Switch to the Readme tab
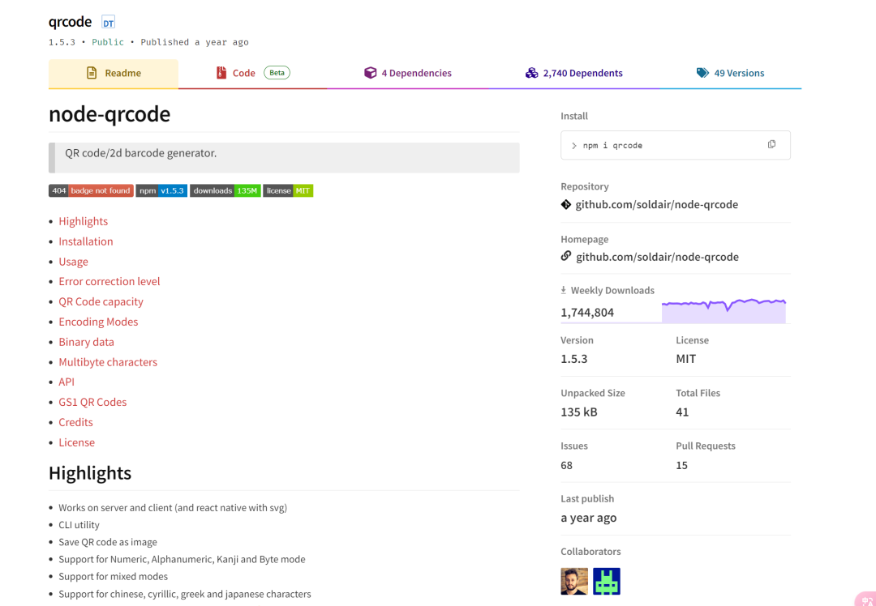 pyautogui.click(x=114, y=73)
